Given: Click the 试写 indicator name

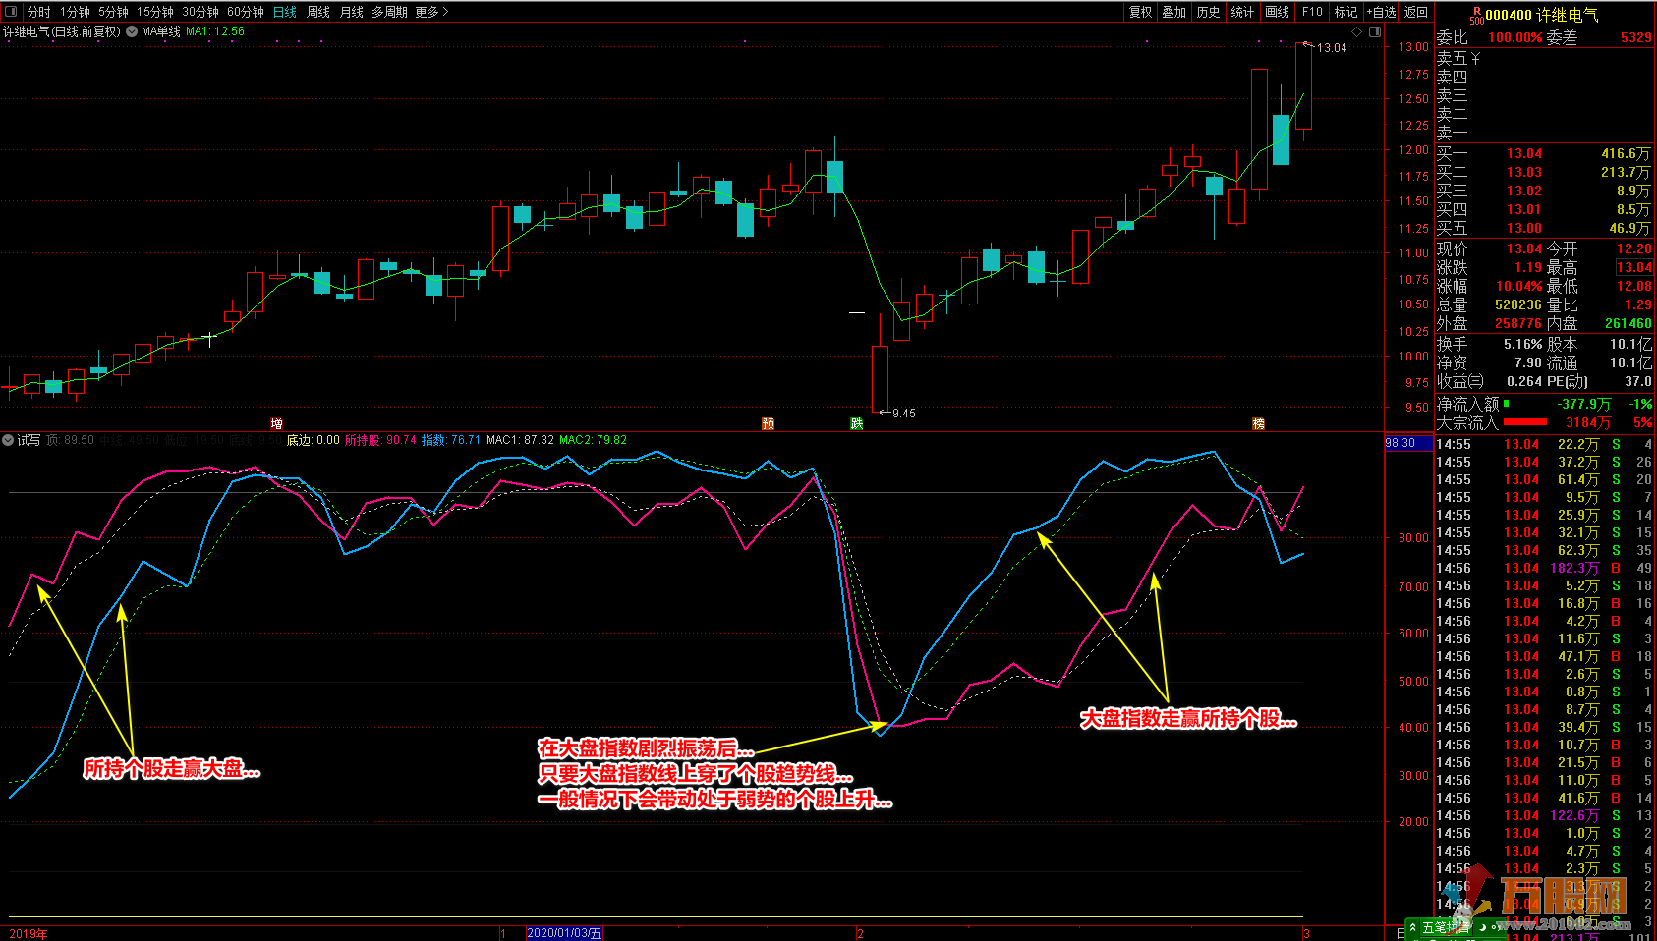Looking at the screenshot, I should pyautogui.click(x=29, y=440).
